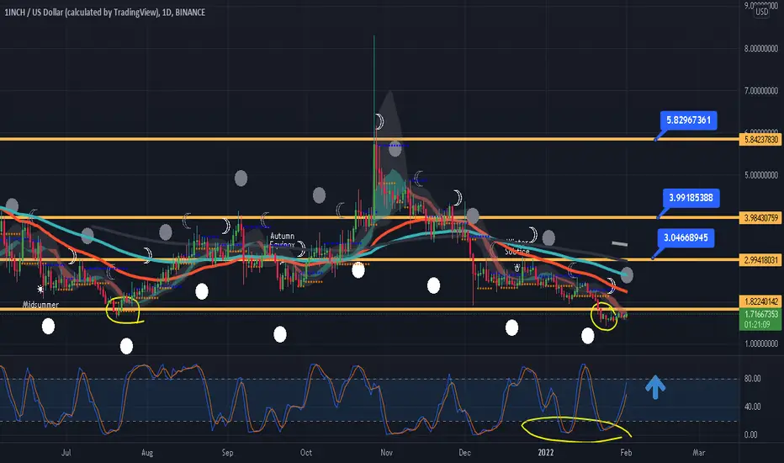Image resolution: width=784 pixels, height=463 pixels.
Task: Click the 5.84237830 orange price axis label
Action: click(x=761, y=140)
